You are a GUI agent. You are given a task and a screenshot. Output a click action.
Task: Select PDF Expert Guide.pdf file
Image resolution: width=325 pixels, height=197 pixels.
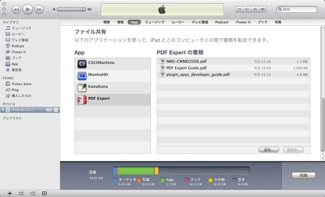click(x=234, y=68)
